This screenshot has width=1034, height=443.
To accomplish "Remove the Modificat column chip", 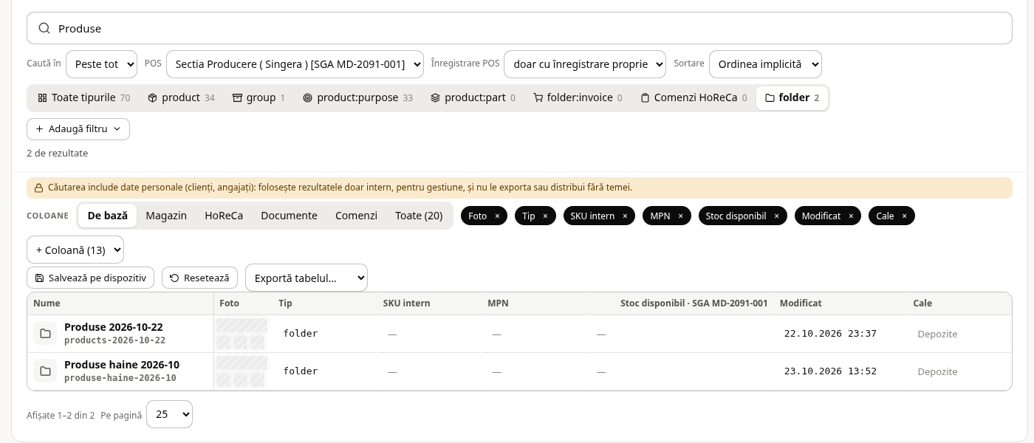I will pyautogui.click(x=851, y=216).
